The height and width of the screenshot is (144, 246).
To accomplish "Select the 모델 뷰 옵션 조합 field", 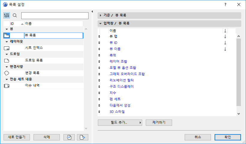I will point(123,68).
